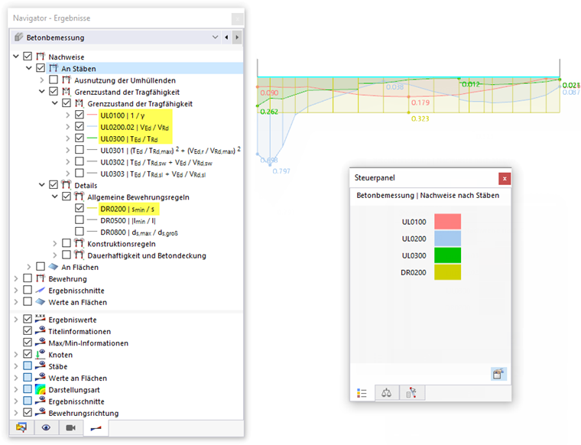Close the Navigator - Ergebnisse panel
Image resolution: width=581 pixels, height=445 pixels.
(x=237, y=18)
